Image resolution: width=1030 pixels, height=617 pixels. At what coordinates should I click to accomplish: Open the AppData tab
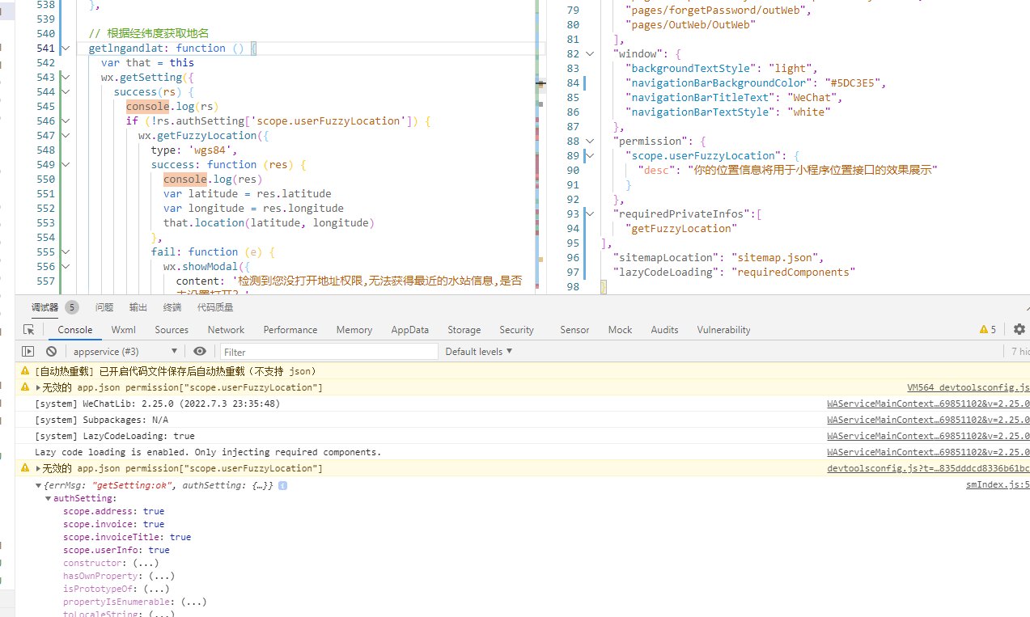[410, 330]
